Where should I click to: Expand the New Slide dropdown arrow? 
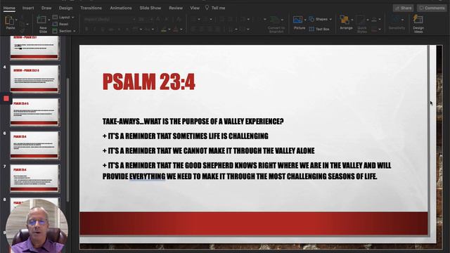coord(49,20)
